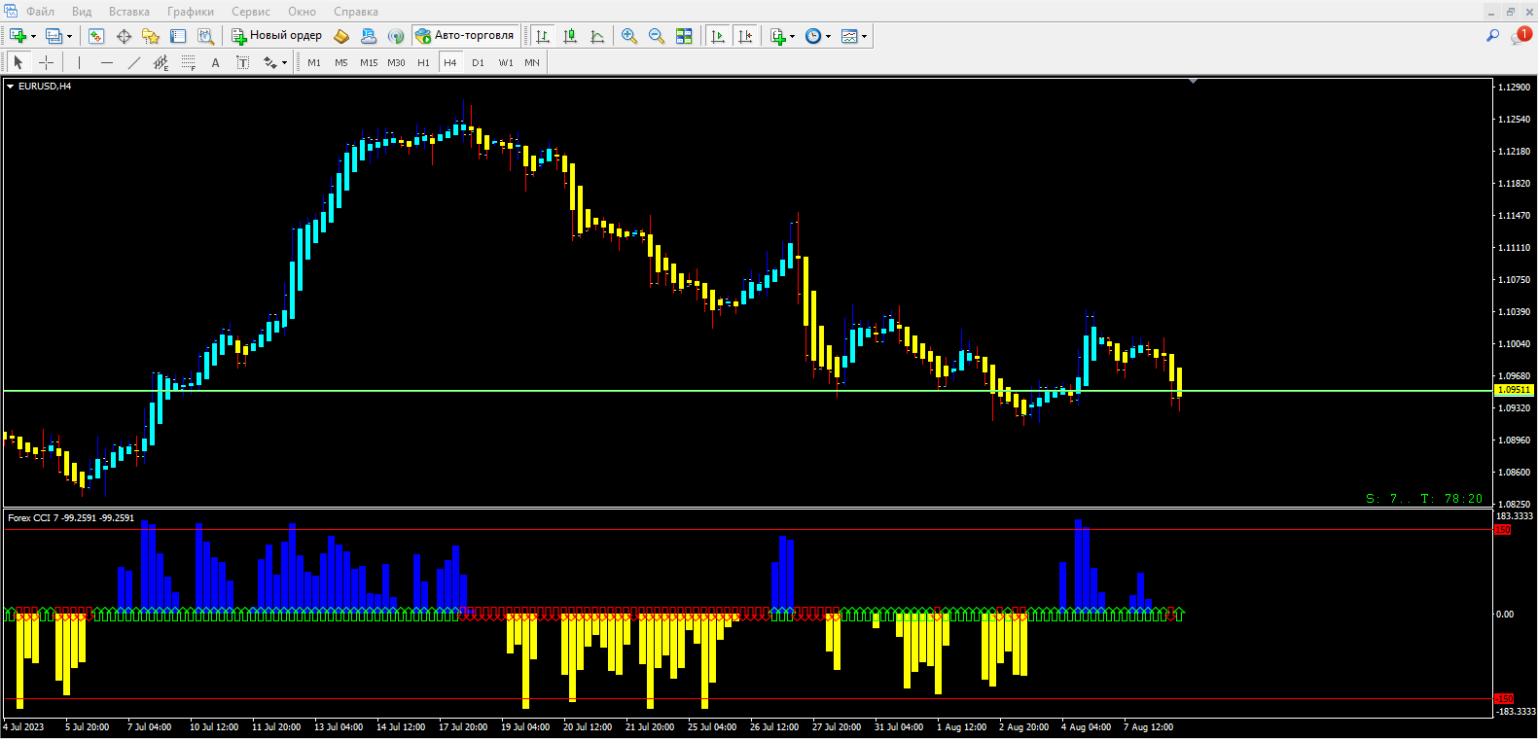Expand the chart templates dropdown

[x=864, y=36]
